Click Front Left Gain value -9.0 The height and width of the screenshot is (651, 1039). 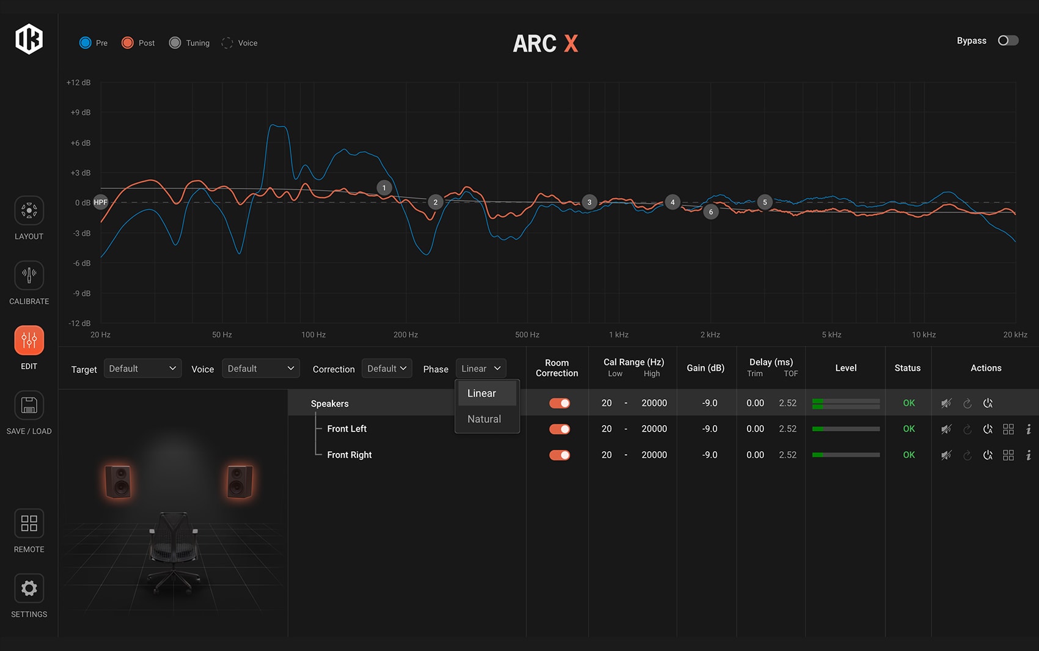tap(709, 429)
